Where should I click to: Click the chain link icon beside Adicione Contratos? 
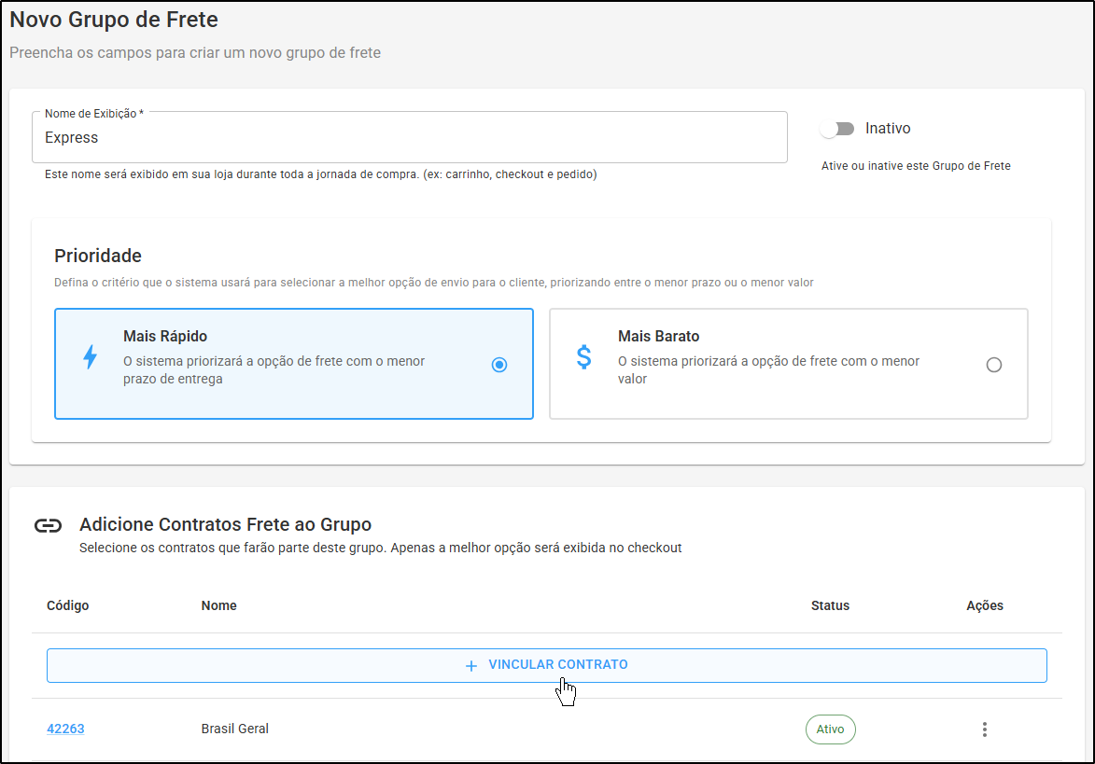coord(49,525)
